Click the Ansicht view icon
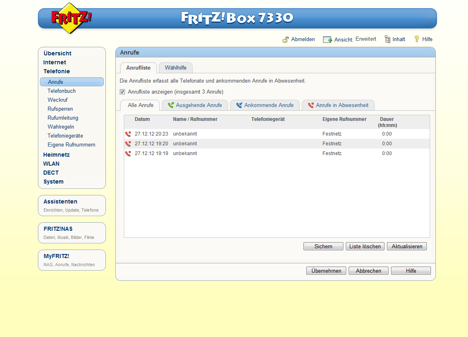 [327, 39]
